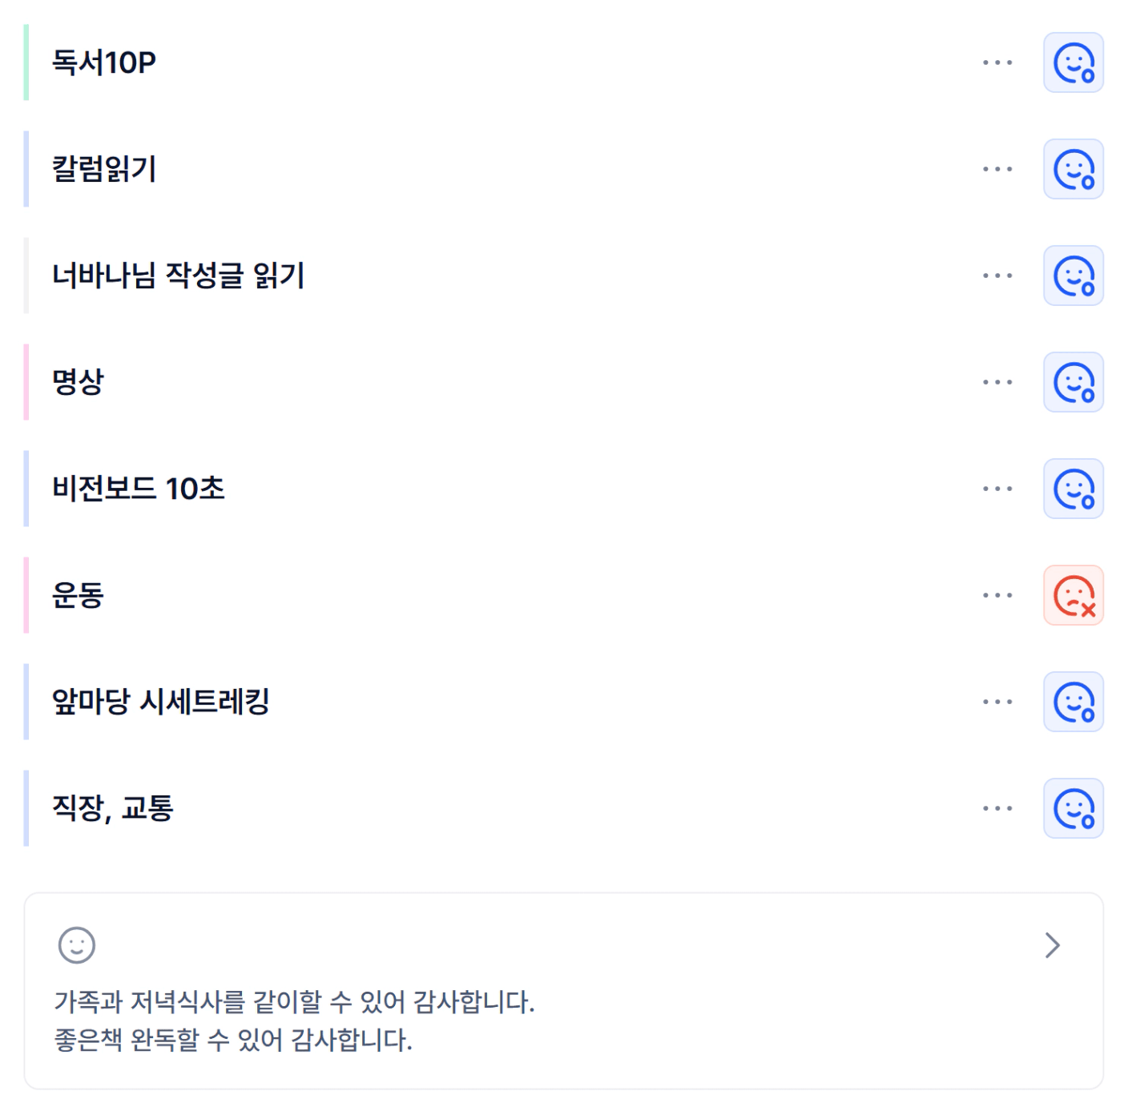Click the 비전보드 10초 smiley icon
Image resolution: width=1124 pixels, height=1099 pixels.
point(1073,489)
